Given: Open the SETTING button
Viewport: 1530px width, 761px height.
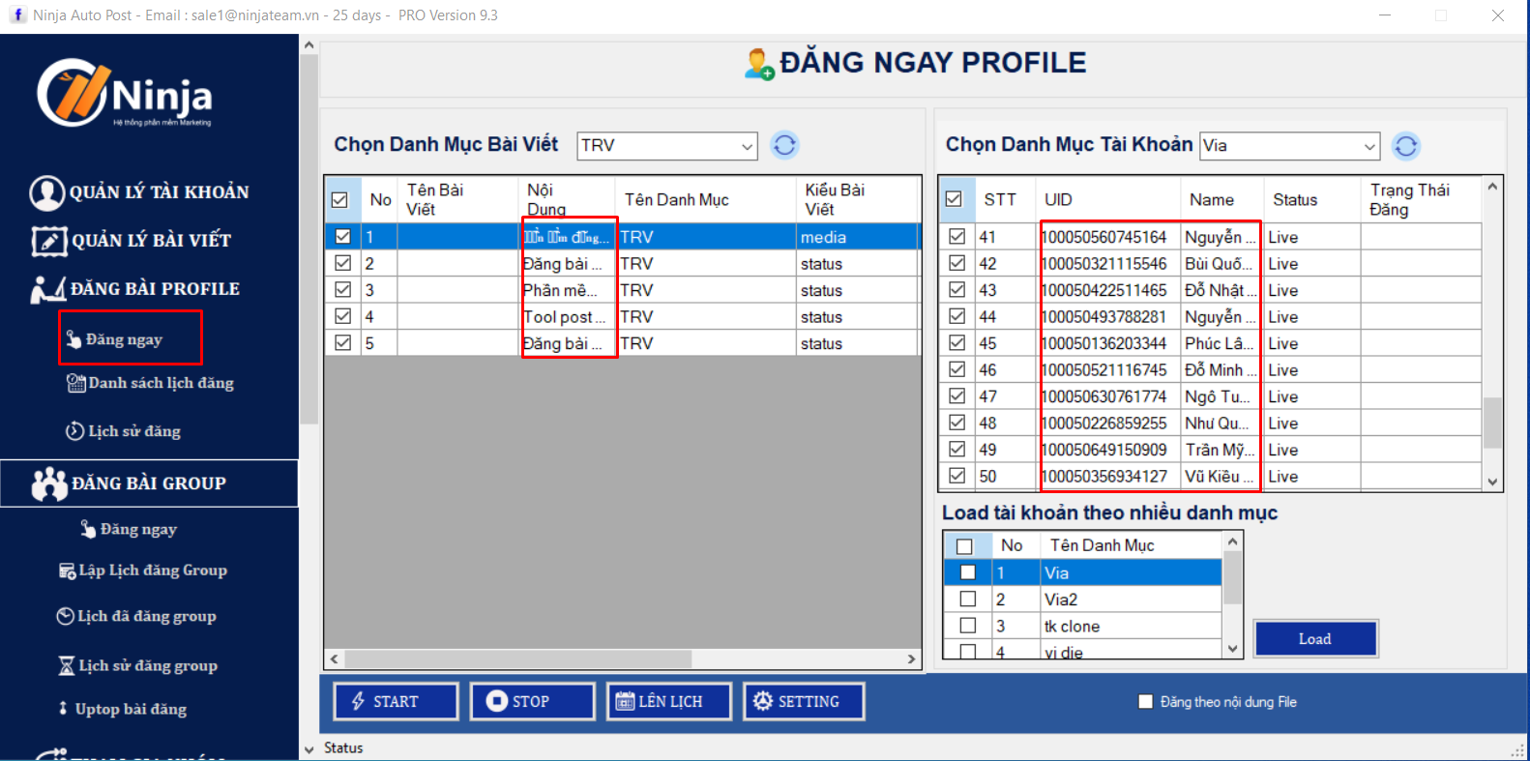Looking at the screenshot, I should coord(804,701).
